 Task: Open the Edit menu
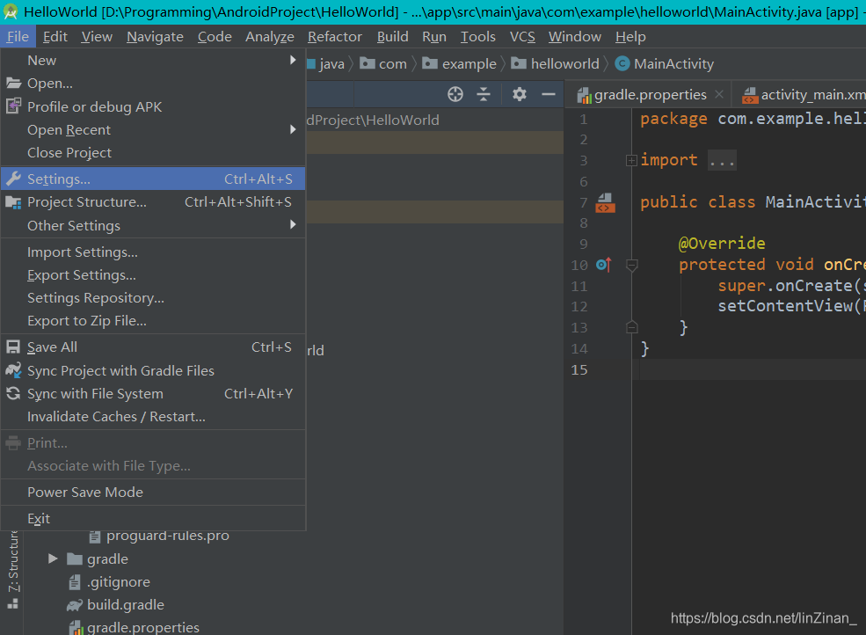point(55,36)
